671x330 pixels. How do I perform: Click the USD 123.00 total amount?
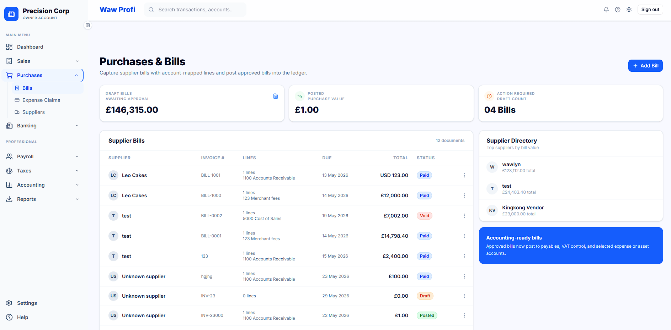pyautogui.click(x=394, y=175)
